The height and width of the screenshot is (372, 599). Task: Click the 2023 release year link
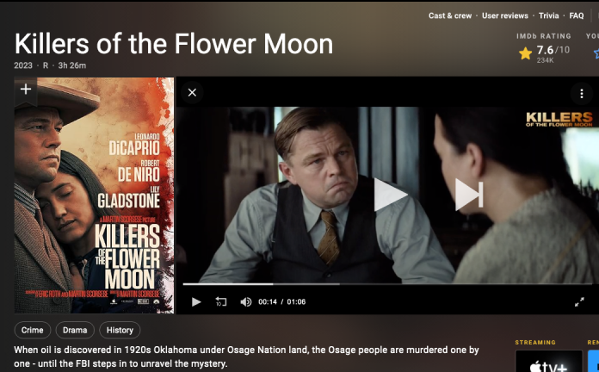[x=23, y=65]
